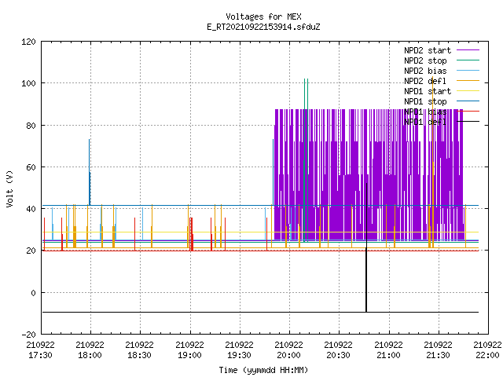The image size is (503, 377).
Task: Click the y-axis tick value 80
Action: [31, 126]
